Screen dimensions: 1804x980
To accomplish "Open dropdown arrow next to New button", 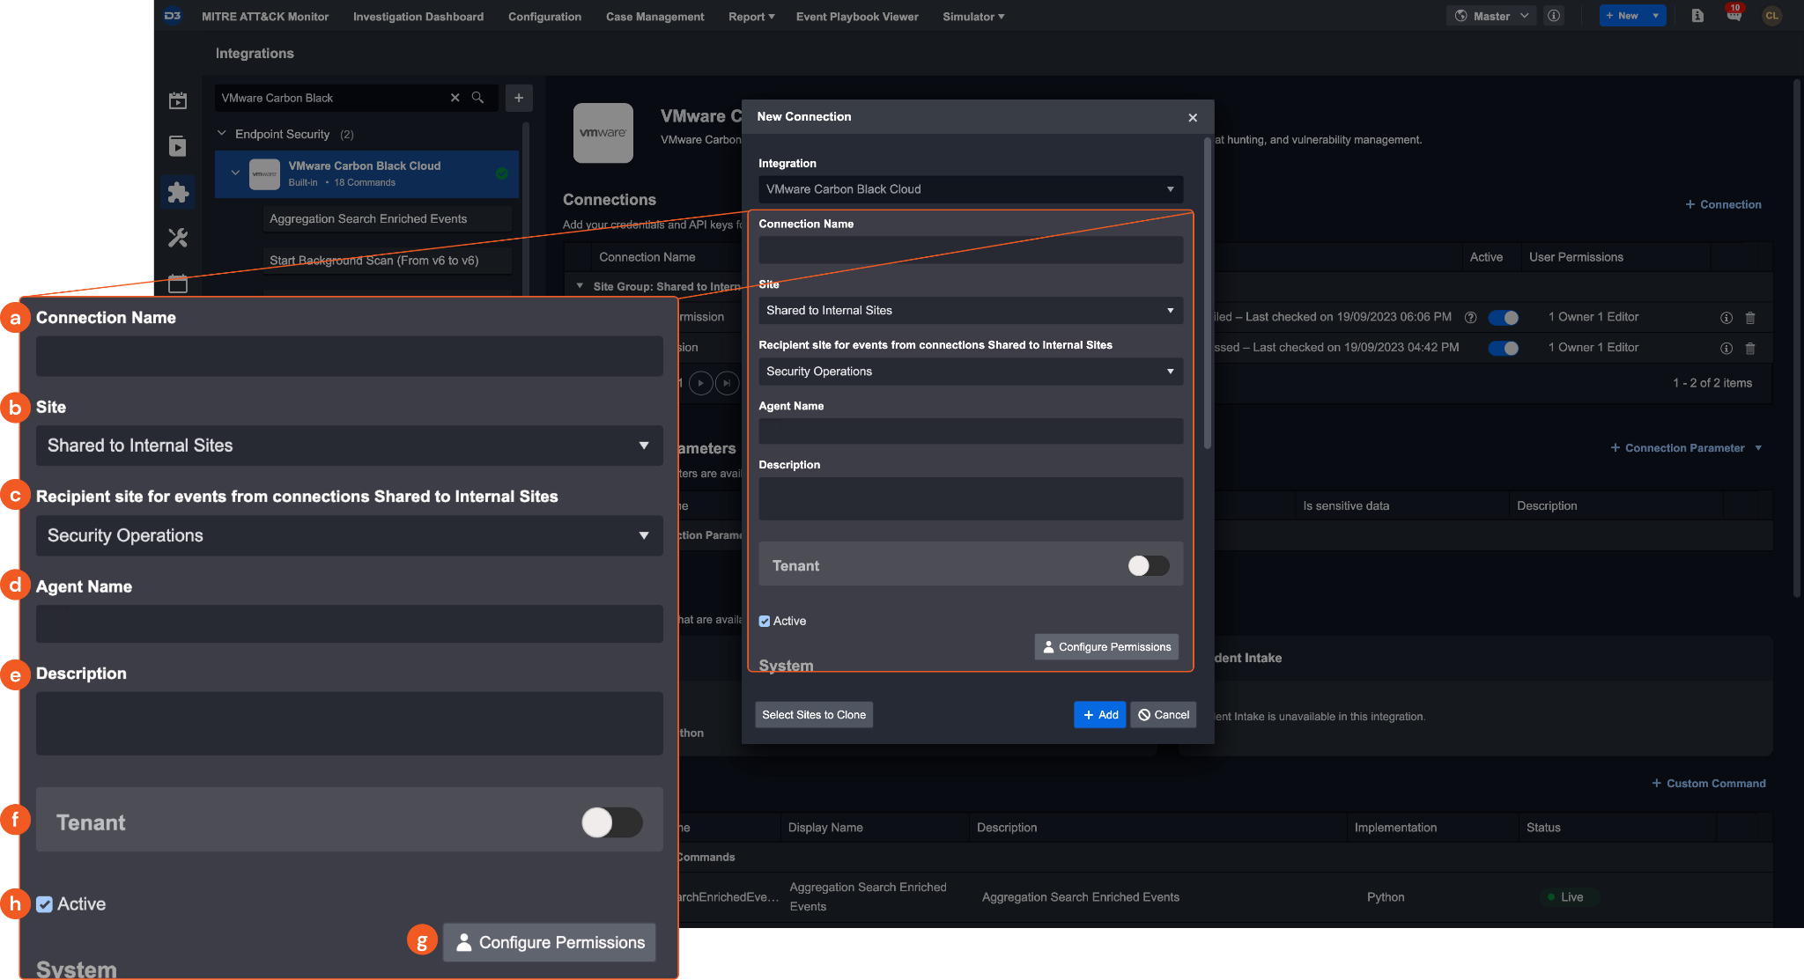I will (1656, 16).
